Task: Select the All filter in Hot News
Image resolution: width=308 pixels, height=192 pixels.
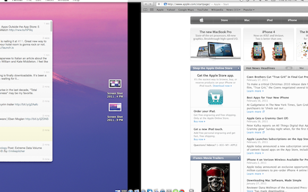Action: click(289, 68)
